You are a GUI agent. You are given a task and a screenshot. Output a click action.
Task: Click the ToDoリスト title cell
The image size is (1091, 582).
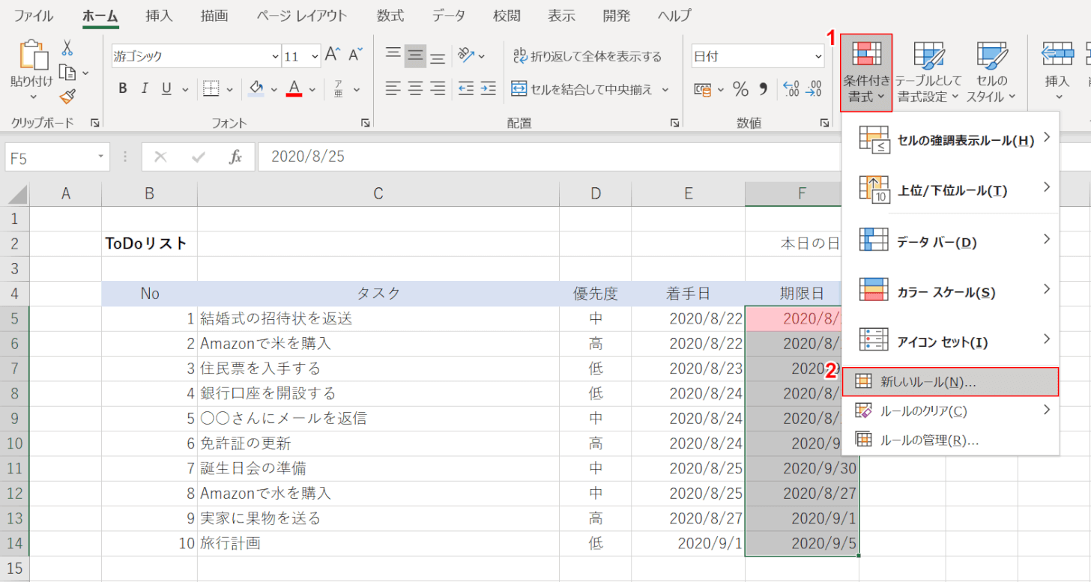pyautogui.click(x=149, y=243)
